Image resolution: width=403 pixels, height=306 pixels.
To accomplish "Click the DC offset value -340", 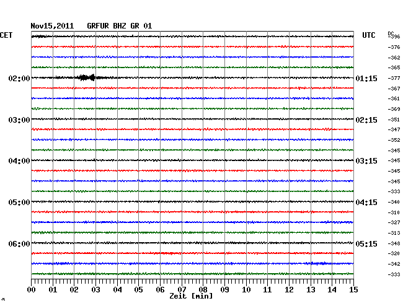I will 394,202.
